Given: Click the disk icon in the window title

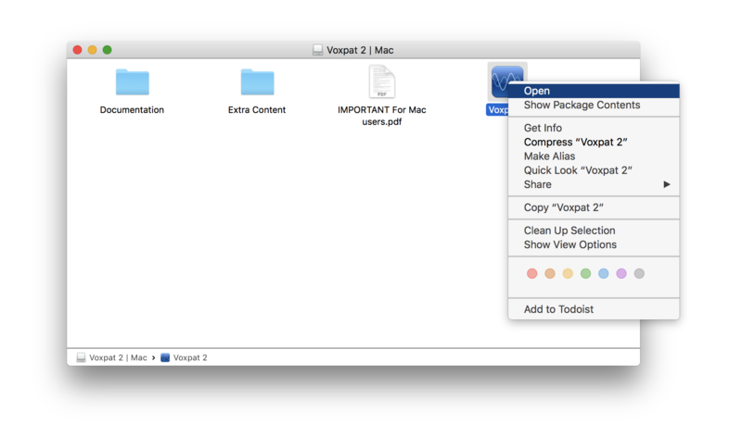Looking at the screenshot, I should [x=317, y=50].
